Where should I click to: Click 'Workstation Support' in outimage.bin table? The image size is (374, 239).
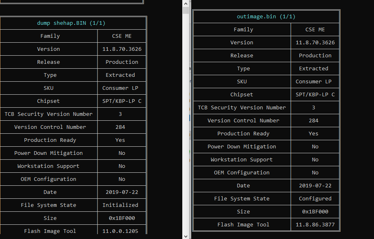(241, 160)
